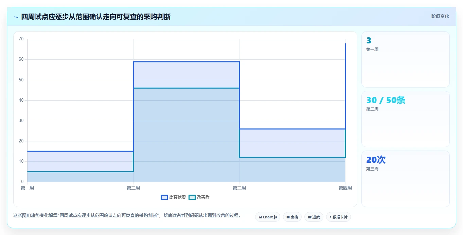Open the 第一周 data card showing 3
The image size is (463, 235).
click(406, 59)
